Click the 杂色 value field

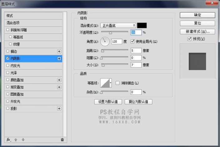136,92
